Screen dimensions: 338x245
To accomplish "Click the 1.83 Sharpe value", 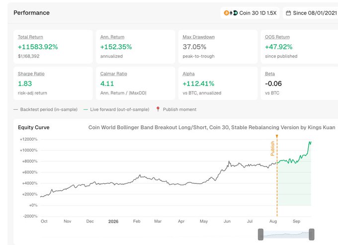I will [25, 83].
